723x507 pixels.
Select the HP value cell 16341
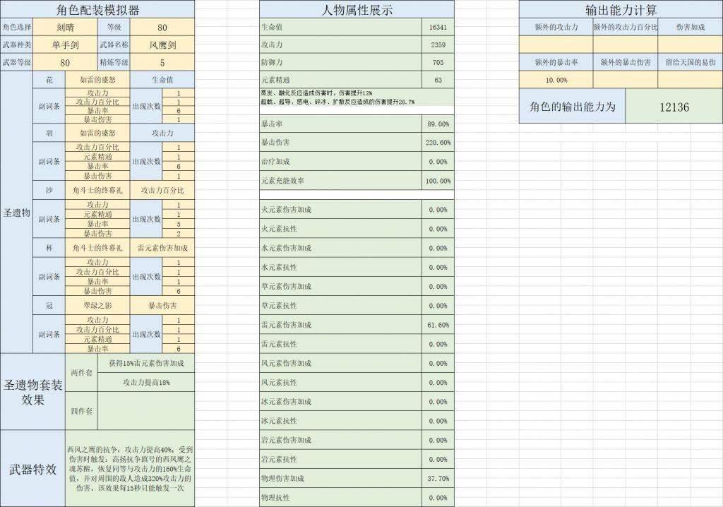click(438, 28)
